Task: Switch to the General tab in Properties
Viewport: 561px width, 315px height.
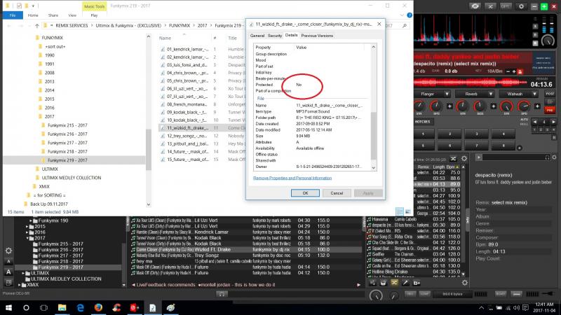Action: point(257,36)
